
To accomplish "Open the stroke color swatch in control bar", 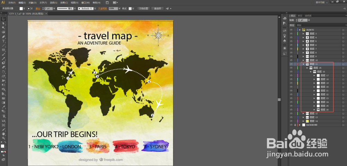I will 28,9.
